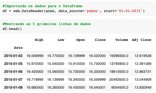Click Volume value 18610500.0
Viewport: 156px width, 93px height.
pyautogui.click(x=119, y=72)
